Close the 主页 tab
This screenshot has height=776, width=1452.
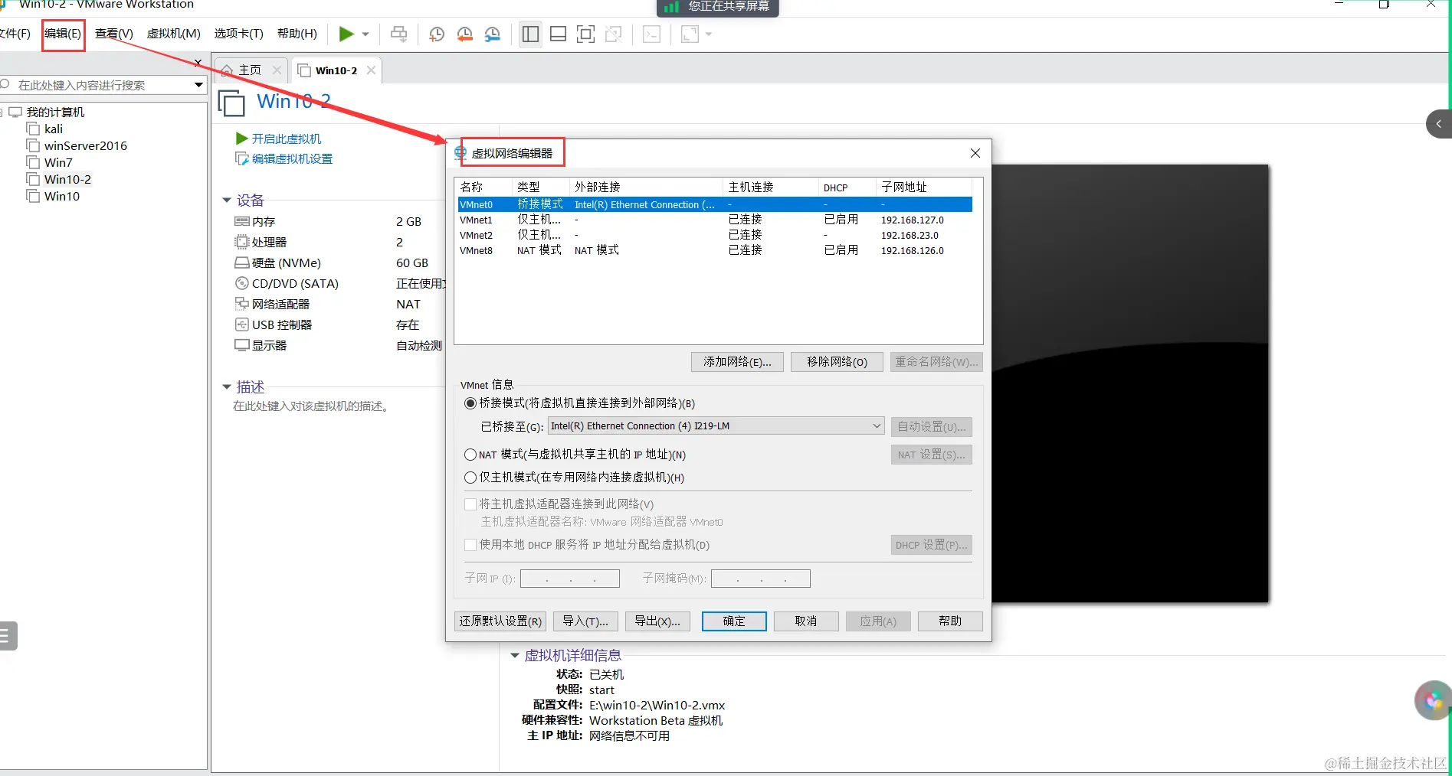click(277, 70)
